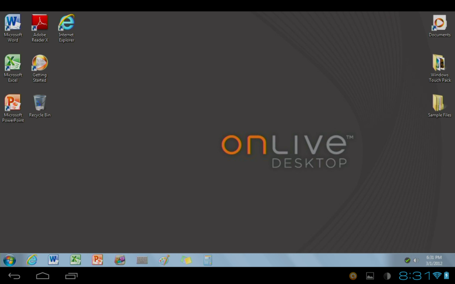
Task: Tap the battery charging icon
Action: (x=447, y=275)
